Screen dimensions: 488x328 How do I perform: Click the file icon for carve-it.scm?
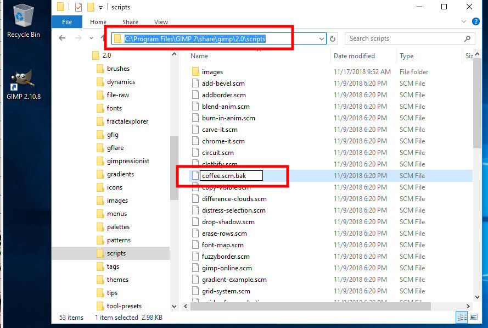point(195,129)
